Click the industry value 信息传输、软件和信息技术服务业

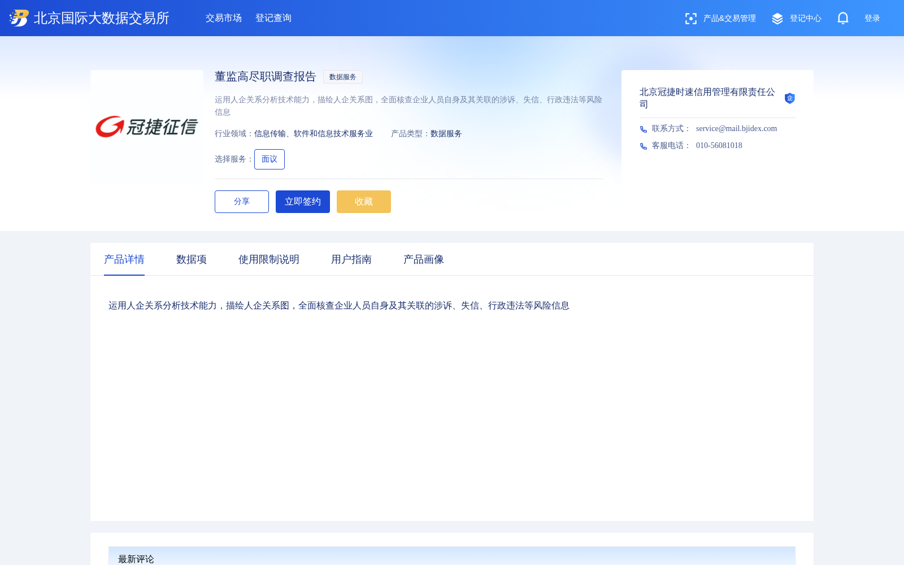click(x=314, y=134)
